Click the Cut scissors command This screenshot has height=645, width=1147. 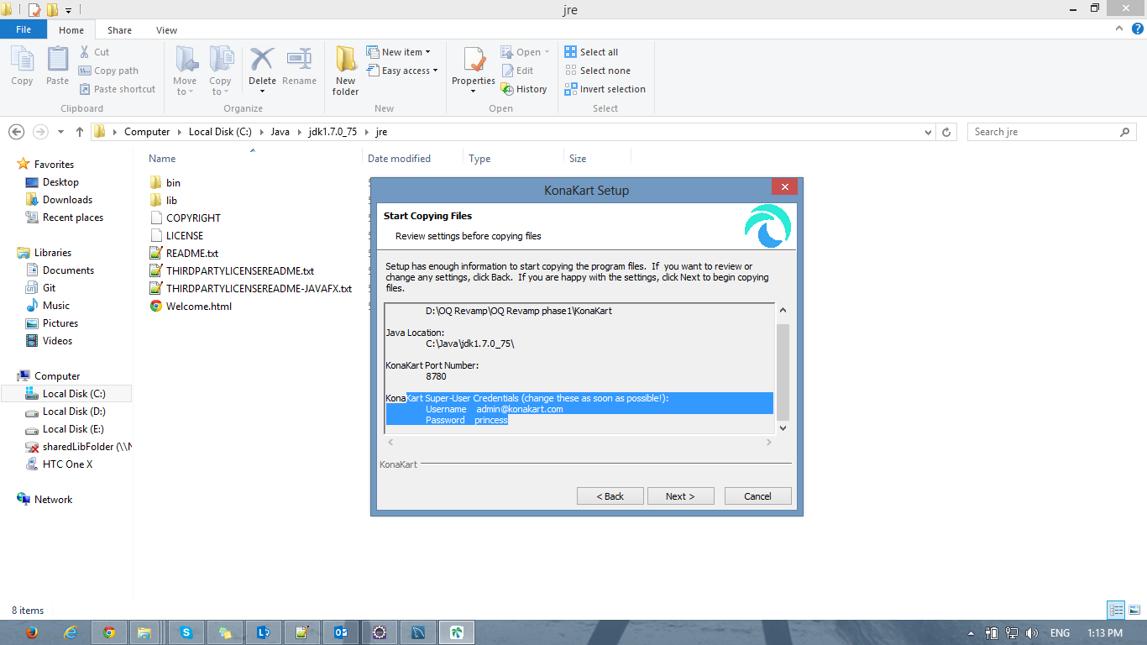(x=94, y=52)
